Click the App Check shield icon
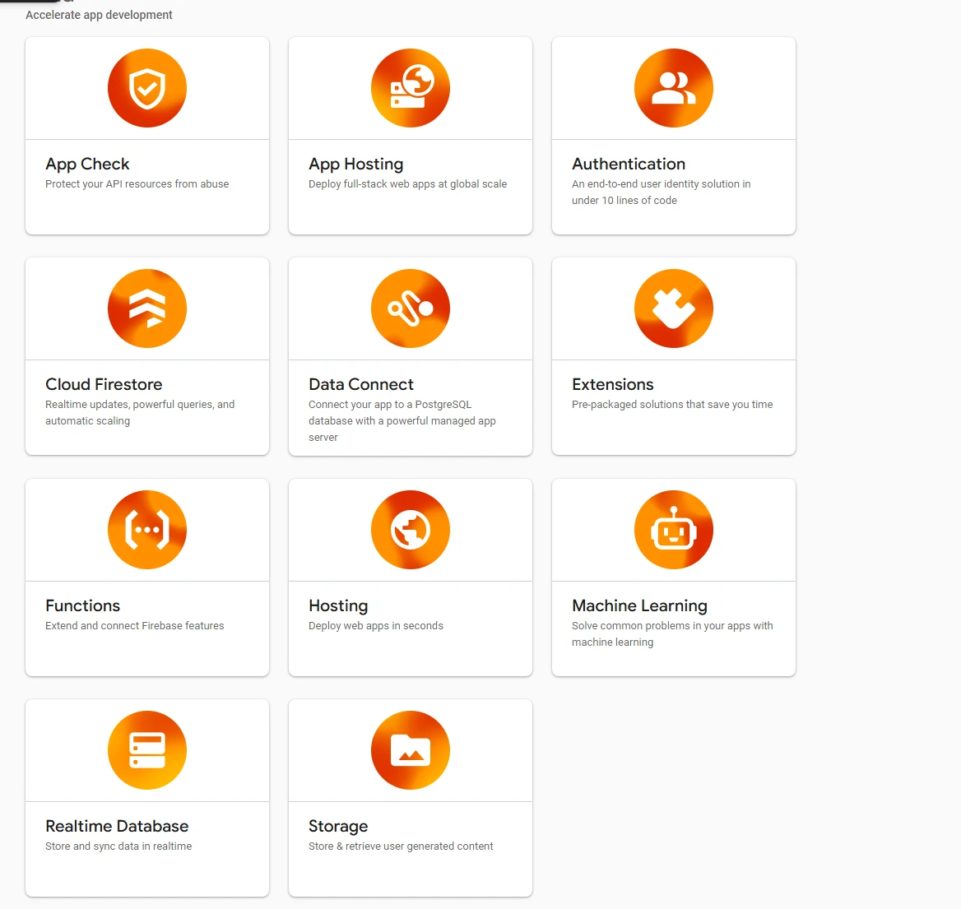This screenshot has height=909, width=961. tap(147, 88)
